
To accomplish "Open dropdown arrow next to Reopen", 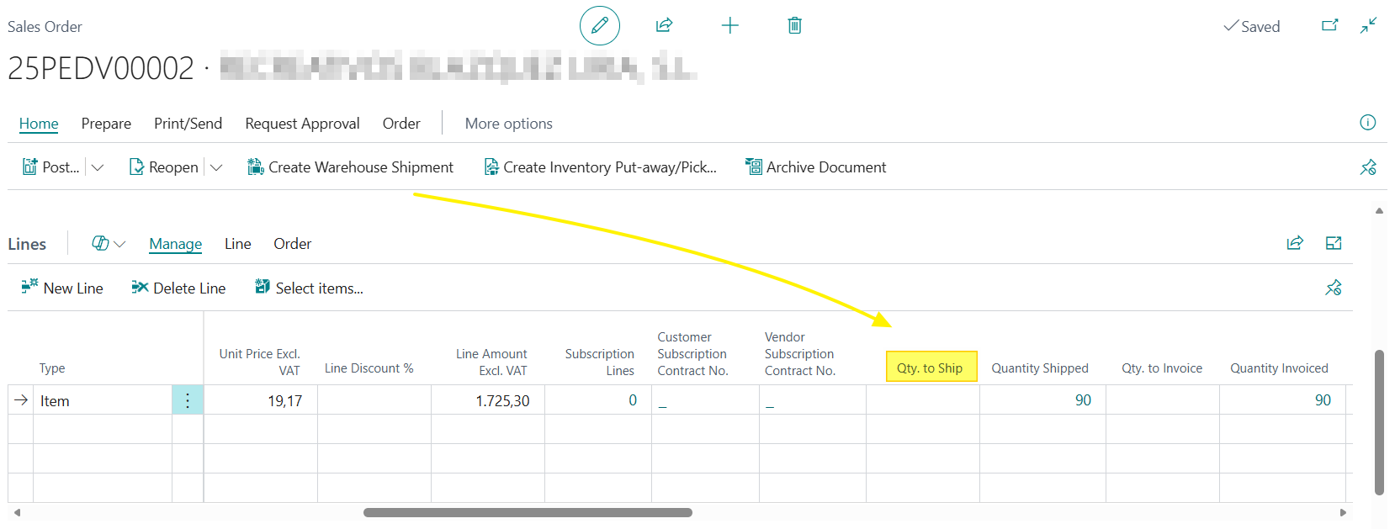I will (x=216, y=167).
